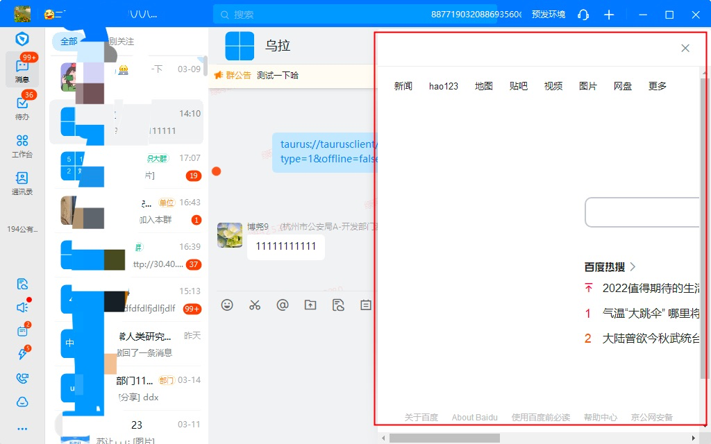Open the 消息 messages section in sidebar
This screenshot has height=444, width=711.
point(22,69)
